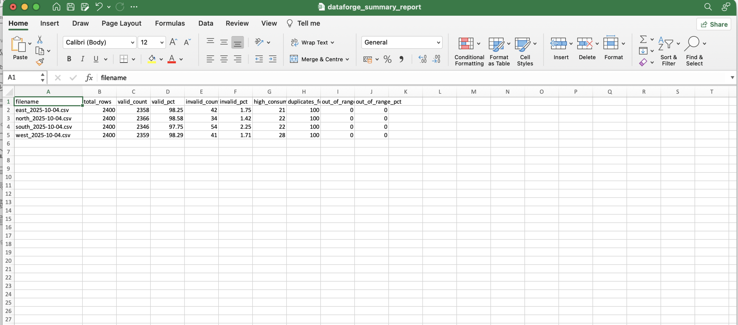Click the Undo arrow icon
738x325 pixels.
99,7
